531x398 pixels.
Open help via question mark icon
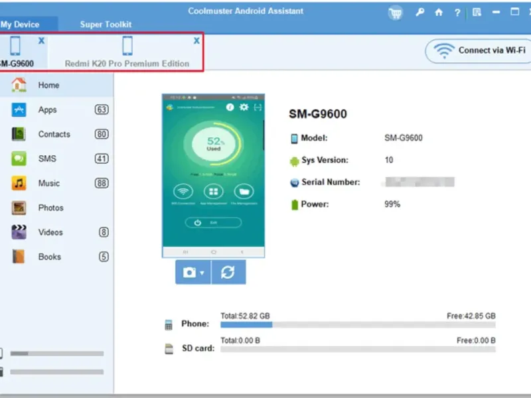pos(457,13)
